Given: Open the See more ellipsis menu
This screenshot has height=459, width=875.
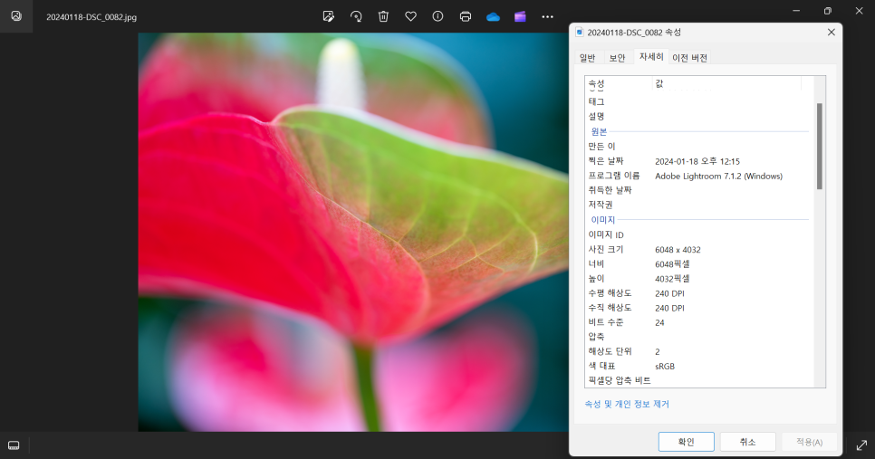Looking at the screenshot, I should tap(547, 16).
